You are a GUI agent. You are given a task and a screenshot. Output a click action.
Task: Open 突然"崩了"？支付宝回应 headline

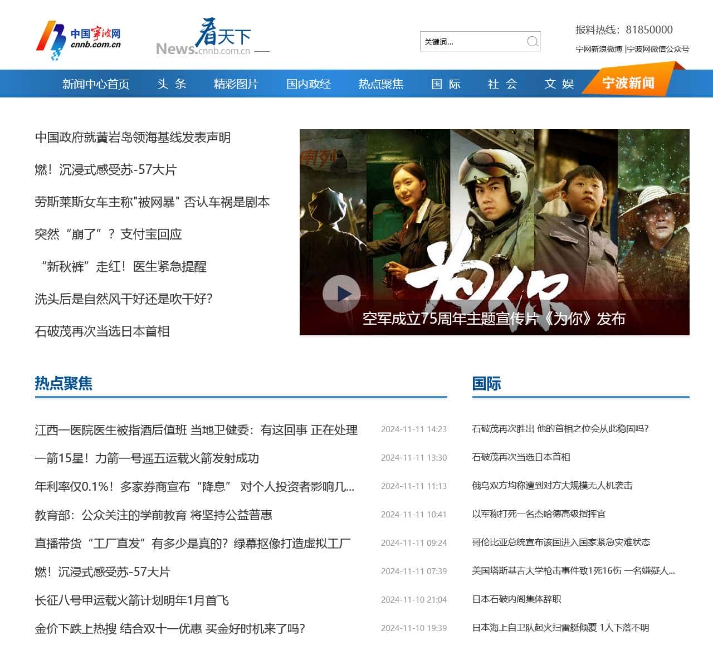coord(108,234)
